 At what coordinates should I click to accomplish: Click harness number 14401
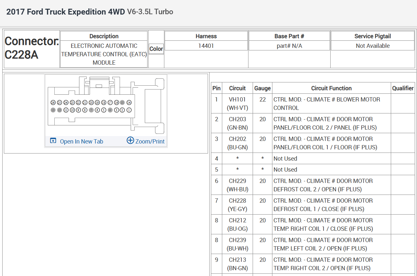point(206,46)
